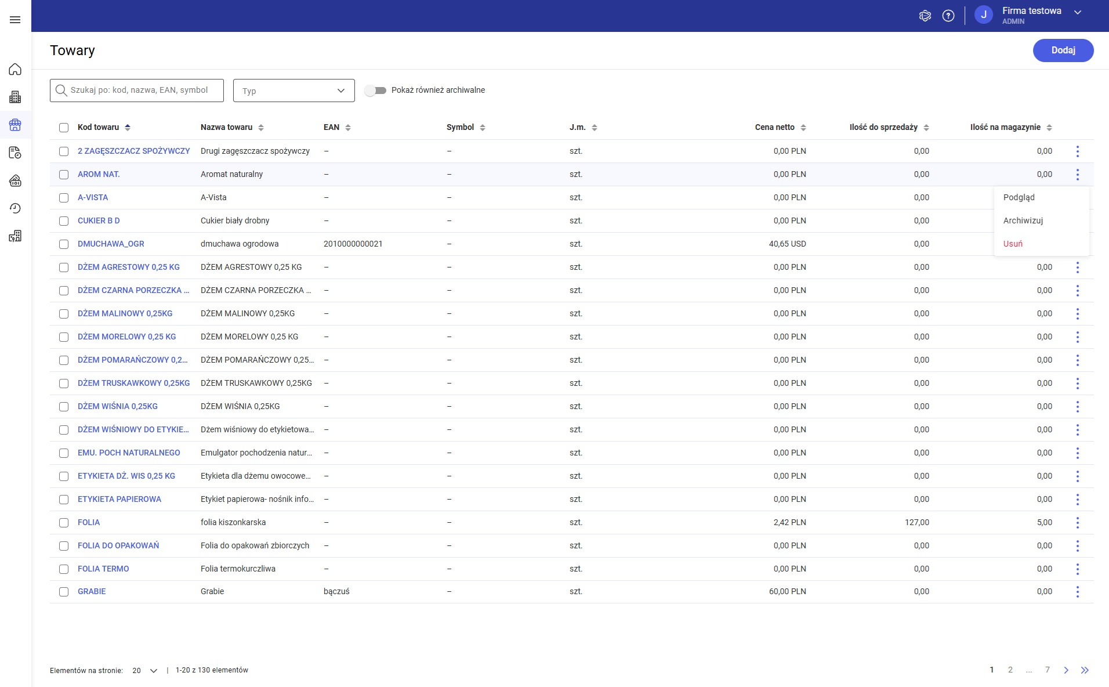Open the office building sidebar icon
Image resolution: width=1109 pixels, height=687 pixels.
[15, 97]
